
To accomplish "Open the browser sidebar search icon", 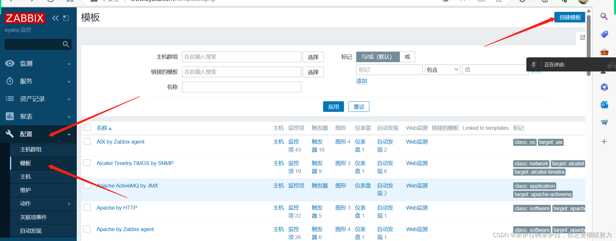I will click(x=604, y=16).
